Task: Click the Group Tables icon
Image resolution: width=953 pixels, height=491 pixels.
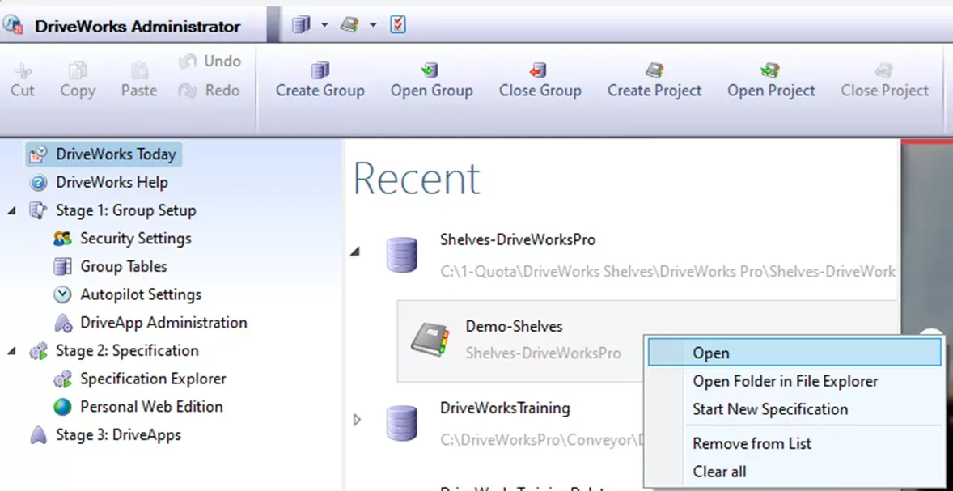Action: coord(62,267)
